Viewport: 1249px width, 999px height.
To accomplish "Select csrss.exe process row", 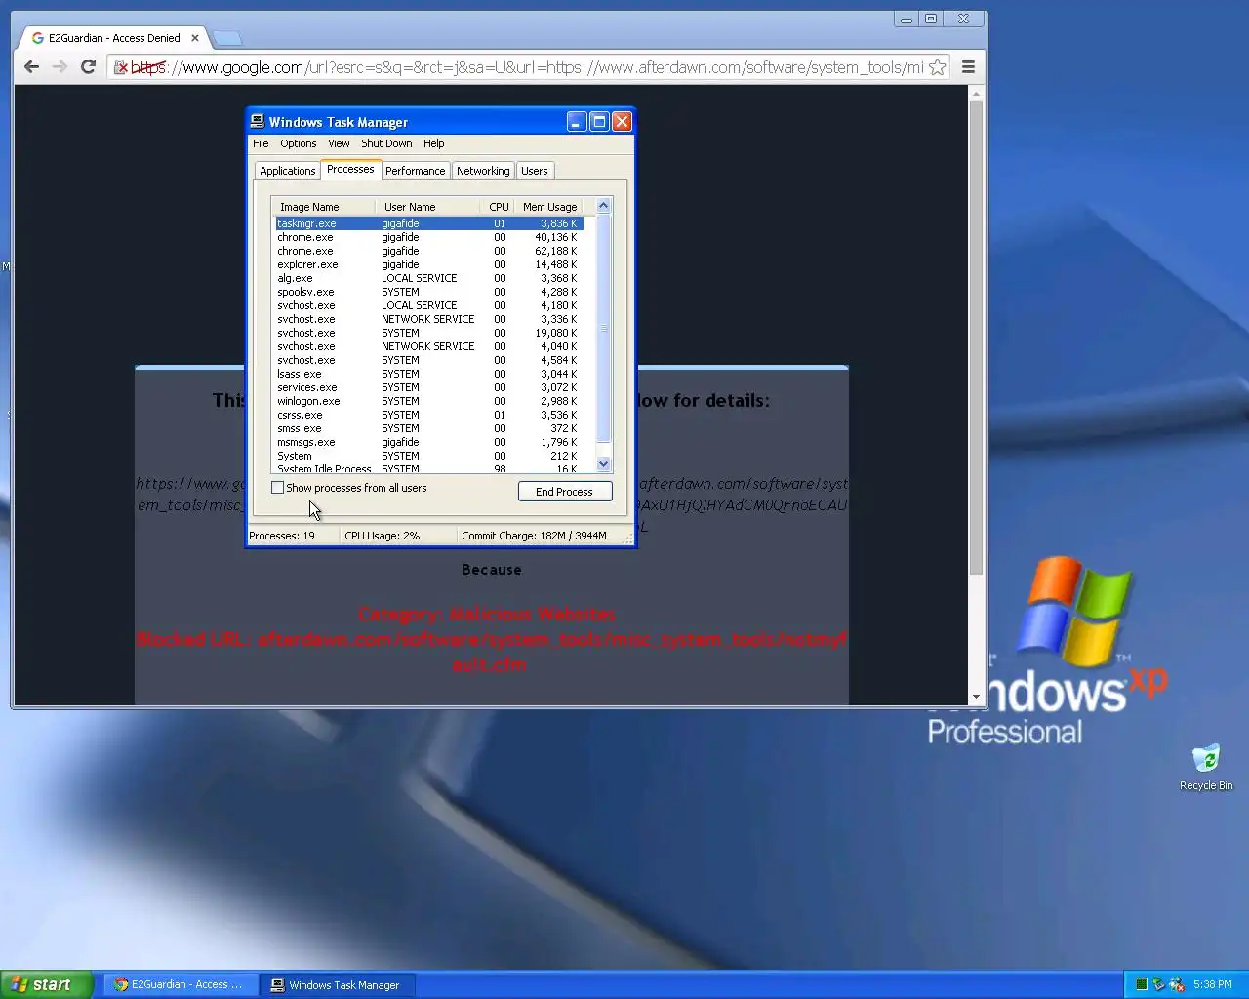I will pyautogui.click(x=429, y=415).
